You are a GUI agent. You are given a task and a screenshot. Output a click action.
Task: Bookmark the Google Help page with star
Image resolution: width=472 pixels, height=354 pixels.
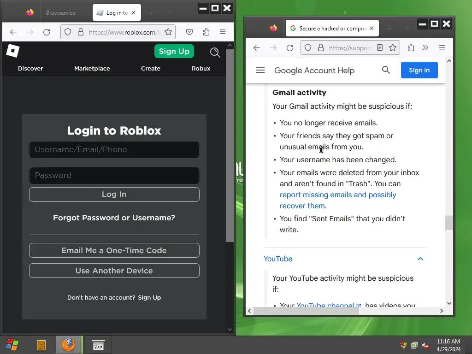coord(393,47)
